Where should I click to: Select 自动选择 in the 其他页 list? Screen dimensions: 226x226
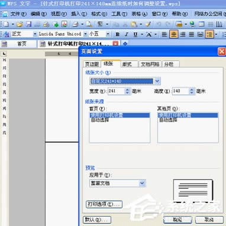click(x=188, y=120)
